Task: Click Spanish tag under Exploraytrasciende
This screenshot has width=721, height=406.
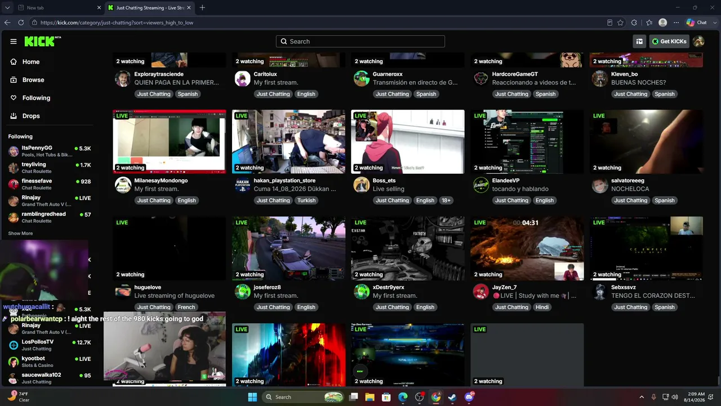Action: pyautogui.click(x=188, y=94)
